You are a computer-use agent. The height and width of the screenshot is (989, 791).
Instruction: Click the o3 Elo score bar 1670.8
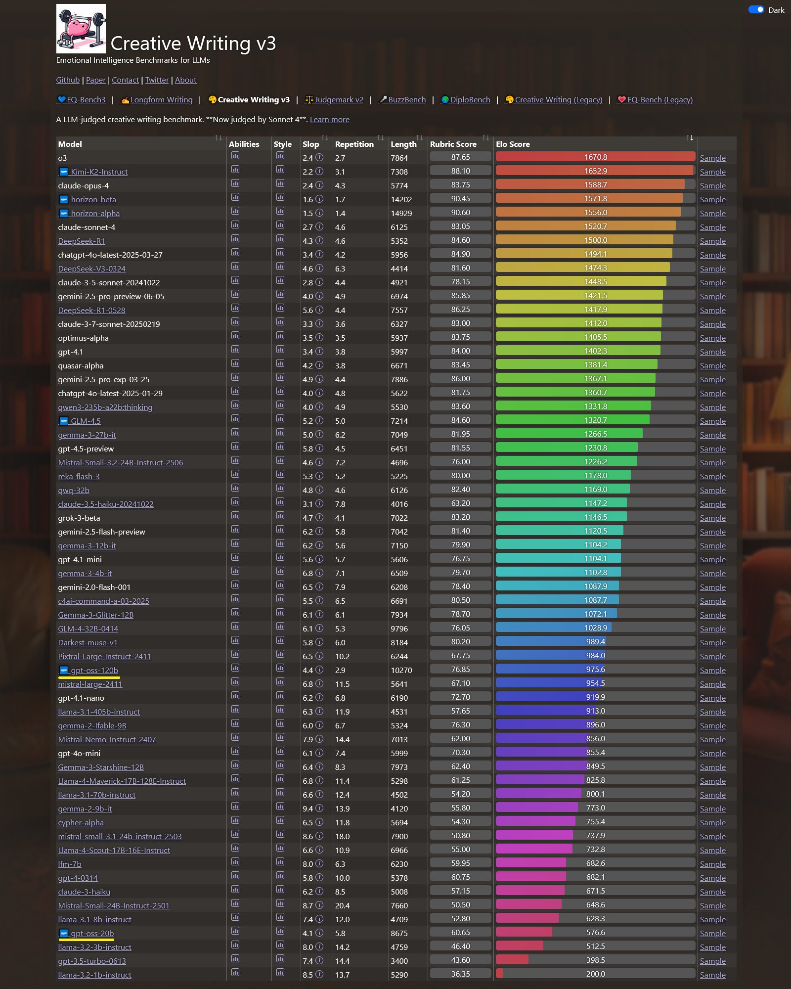pos(595,157)
